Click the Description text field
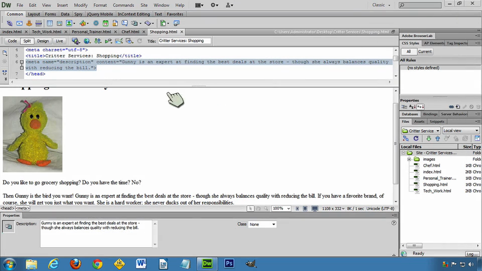Viewport: 482px width, 271px height. click(x=96, y=233)
